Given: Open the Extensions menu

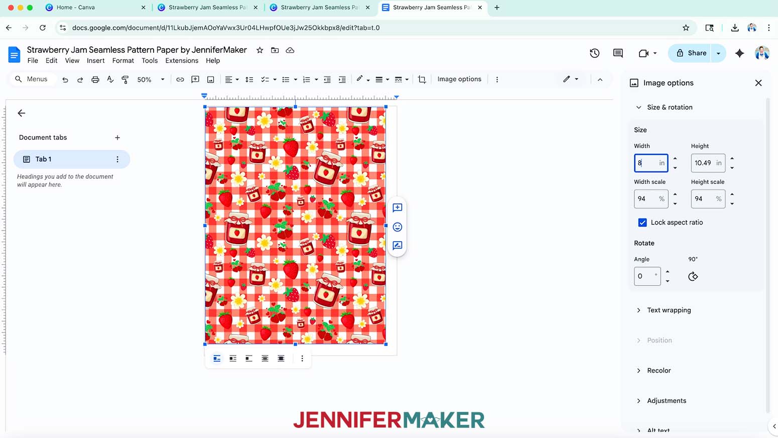Looking at the screenshot, I should (x=182, y=61).
